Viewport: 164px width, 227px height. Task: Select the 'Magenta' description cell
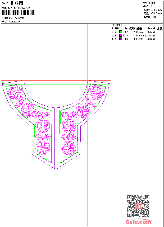[141, 36]
